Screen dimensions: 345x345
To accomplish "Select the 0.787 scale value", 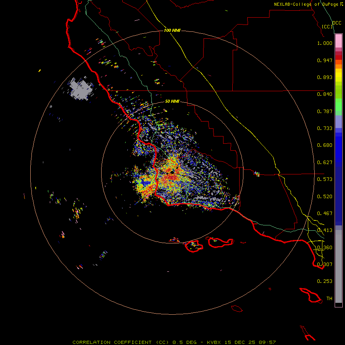I will pos(325,111).
